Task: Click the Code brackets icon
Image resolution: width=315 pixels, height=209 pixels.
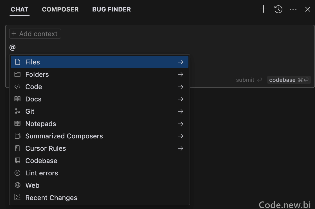Action: 17,87
